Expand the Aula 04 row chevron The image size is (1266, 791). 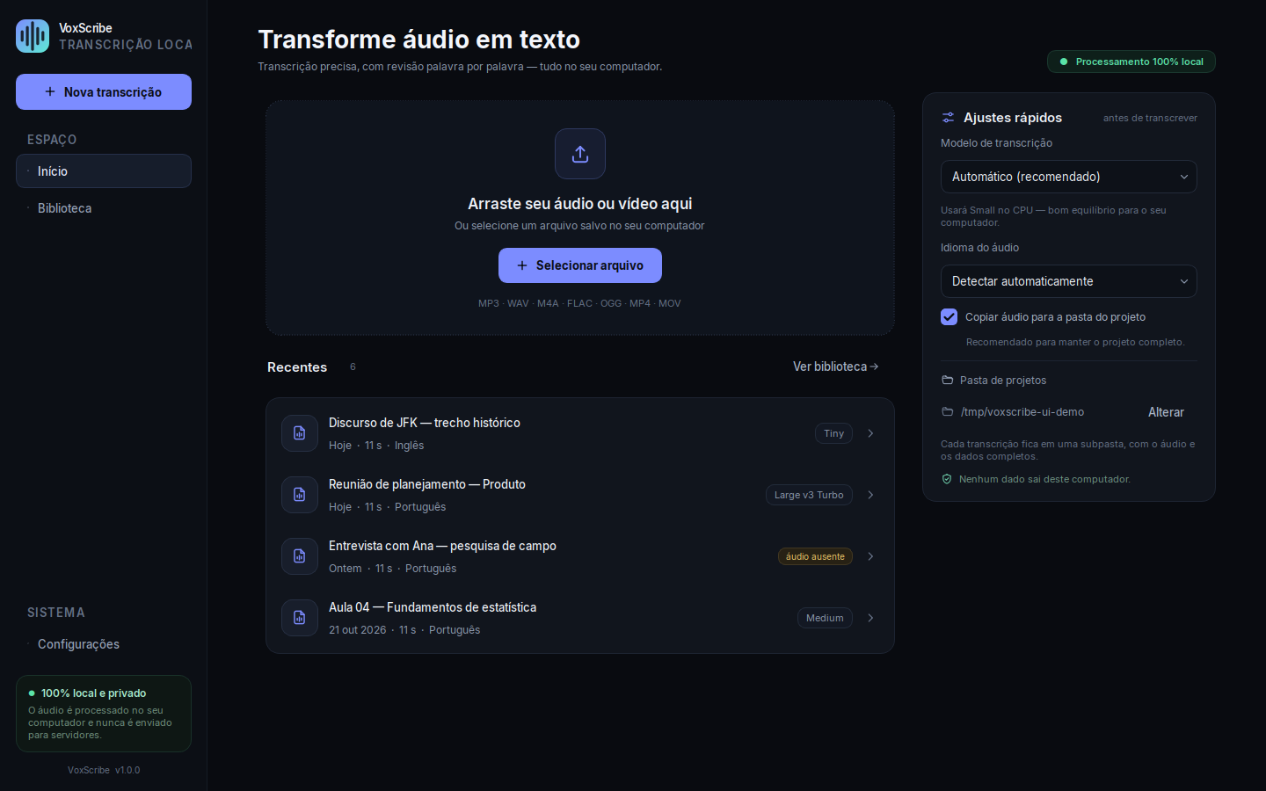tap(870, 618)
